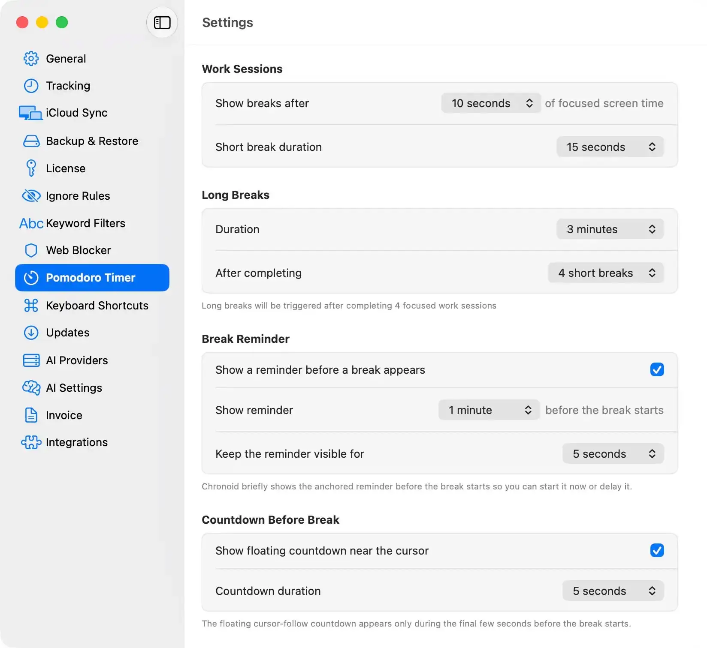Open the Web Blocker label
Screen dimensions: 707x648
[x=78, y=250]
